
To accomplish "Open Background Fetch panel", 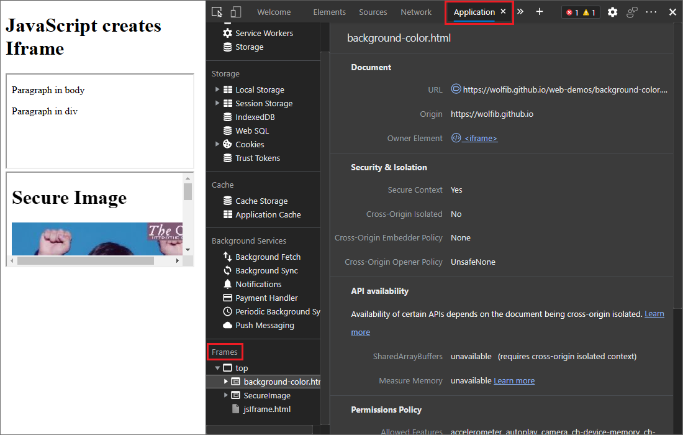I will tap(267, 257).
